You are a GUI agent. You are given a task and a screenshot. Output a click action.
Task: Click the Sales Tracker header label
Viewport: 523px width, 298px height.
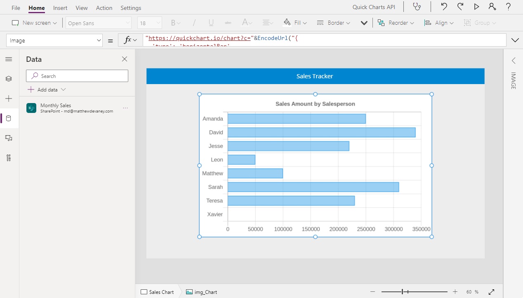point(315,76)
